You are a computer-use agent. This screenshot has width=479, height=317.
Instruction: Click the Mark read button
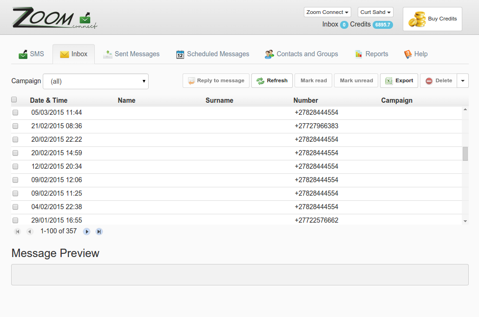click(314, 80)
